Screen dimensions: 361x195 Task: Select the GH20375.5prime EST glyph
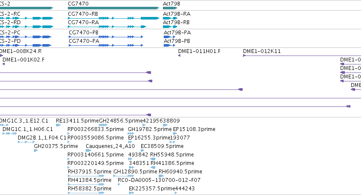pos(36,150)
